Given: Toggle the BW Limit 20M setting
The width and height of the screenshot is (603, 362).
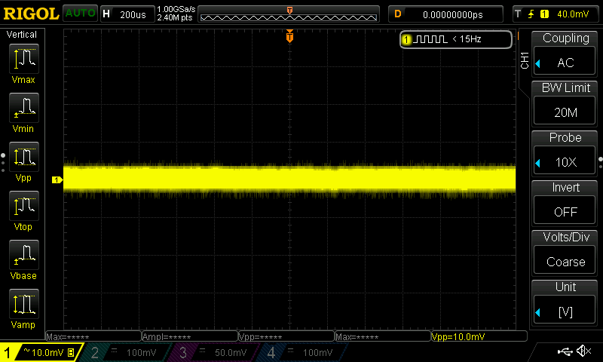Looking at the screenshot, I should 565,102.
